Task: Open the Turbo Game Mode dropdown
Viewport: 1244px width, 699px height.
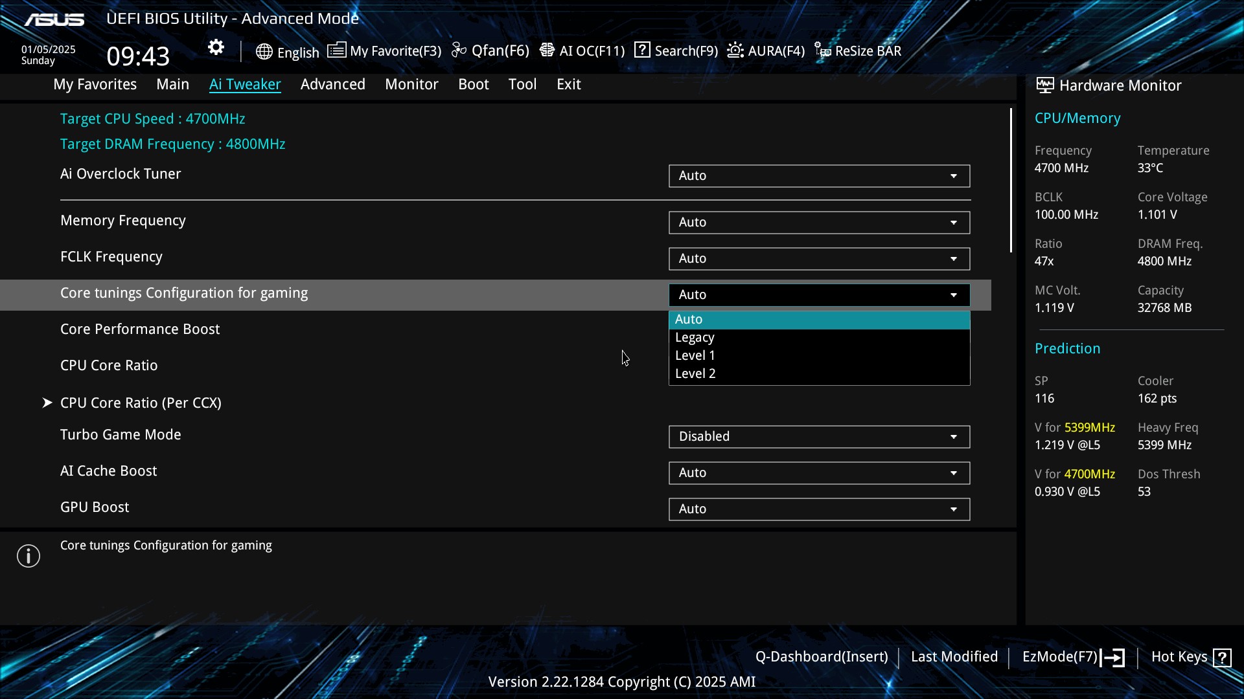Action: (x=819, y=436)
